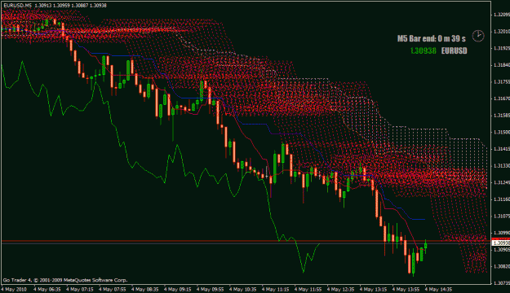Image resolution: width=510 pixels, height=293 pixels.
Task: Click the 1.31330 price axis label
Action: 502,165
